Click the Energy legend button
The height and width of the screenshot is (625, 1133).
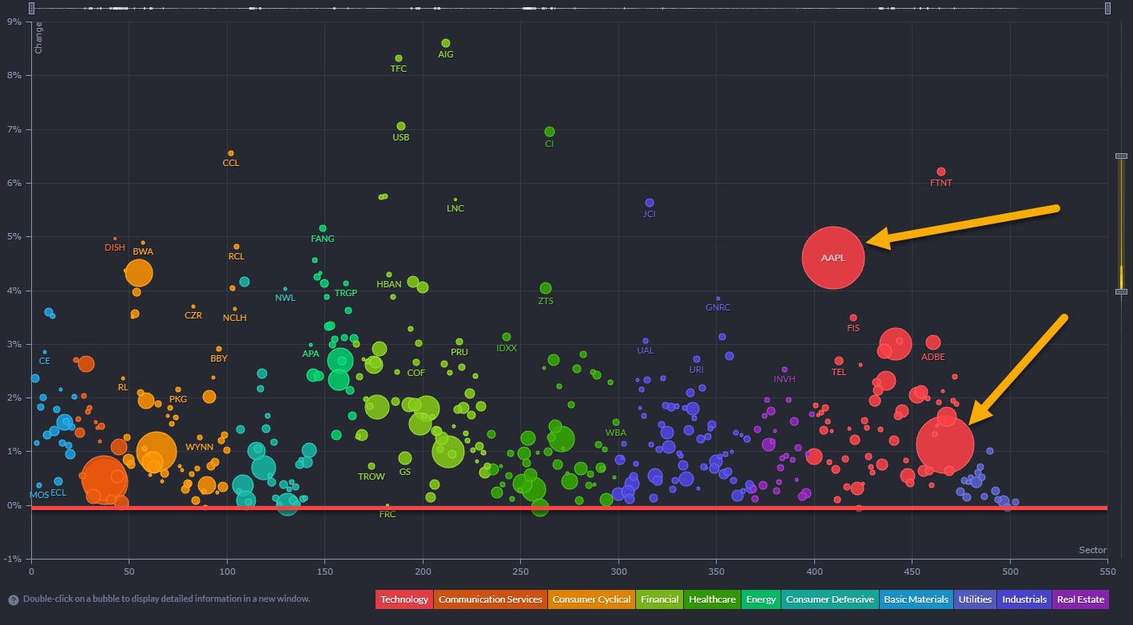[x=761, y=599]
